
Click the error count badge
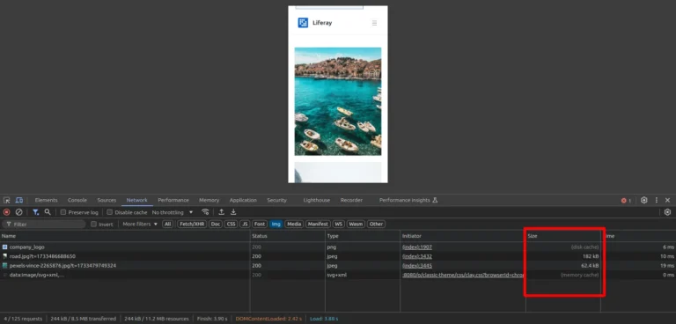point(626,201)
